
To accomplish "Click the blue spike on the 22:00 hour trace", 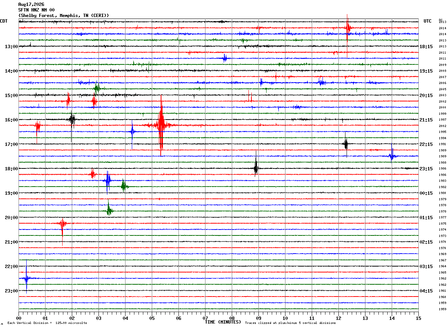I will coord(26,278).
